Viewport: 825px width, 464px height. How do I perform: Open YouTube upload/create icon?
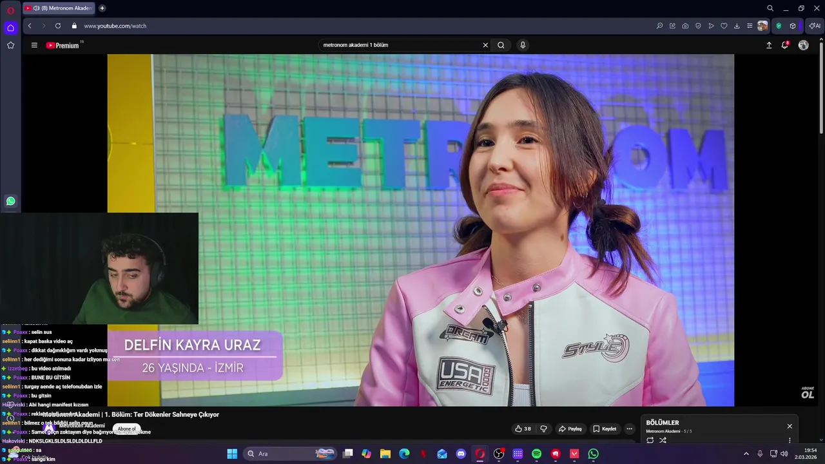pos(769,45)
